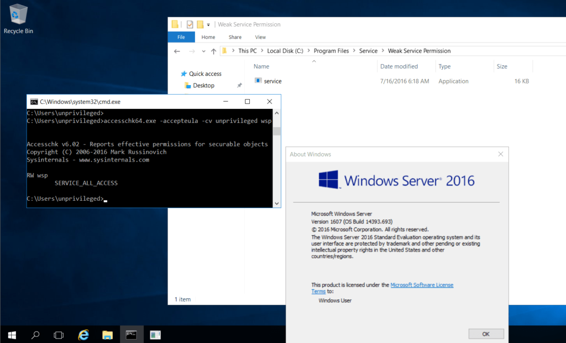566x343 pixels.
Task: Open the Recycle Bin desktop icon
Action: tap(18, 19)
